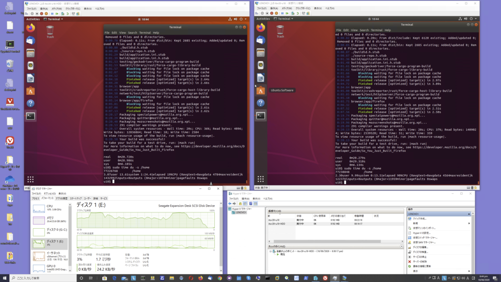Launch Thunderbird mail from left Ubuntu dock
Viewport: 501px width, 282px height.
[30, 41]
